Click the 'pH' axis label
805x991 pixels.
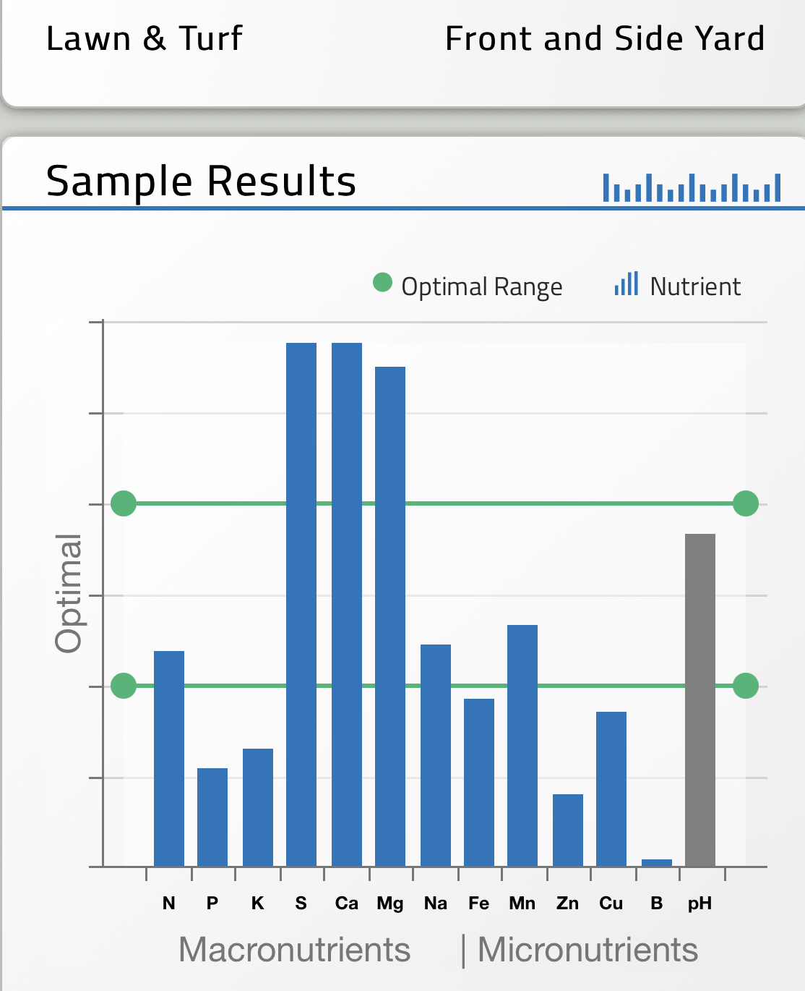tap(700, 904)
